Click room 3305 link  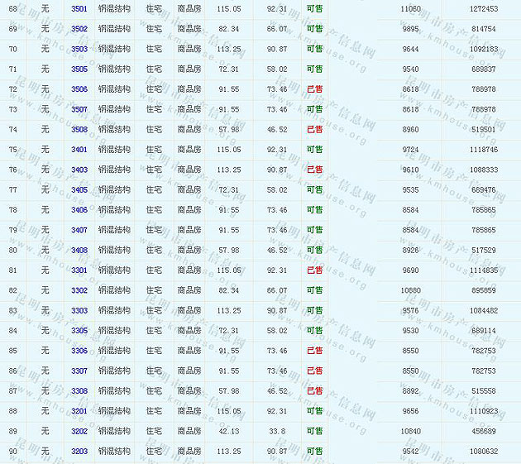79,330
